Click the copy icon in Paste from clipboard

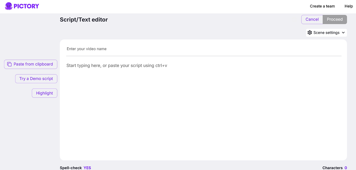9,64
